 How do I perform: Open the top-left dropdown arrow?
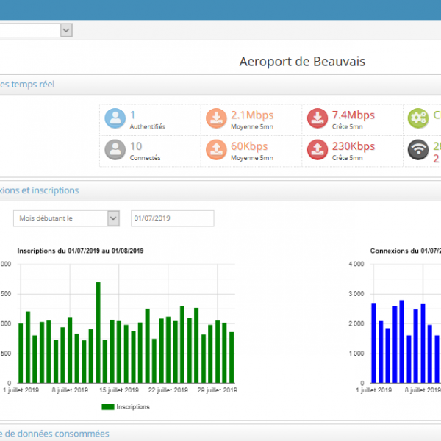pos(66,30)
